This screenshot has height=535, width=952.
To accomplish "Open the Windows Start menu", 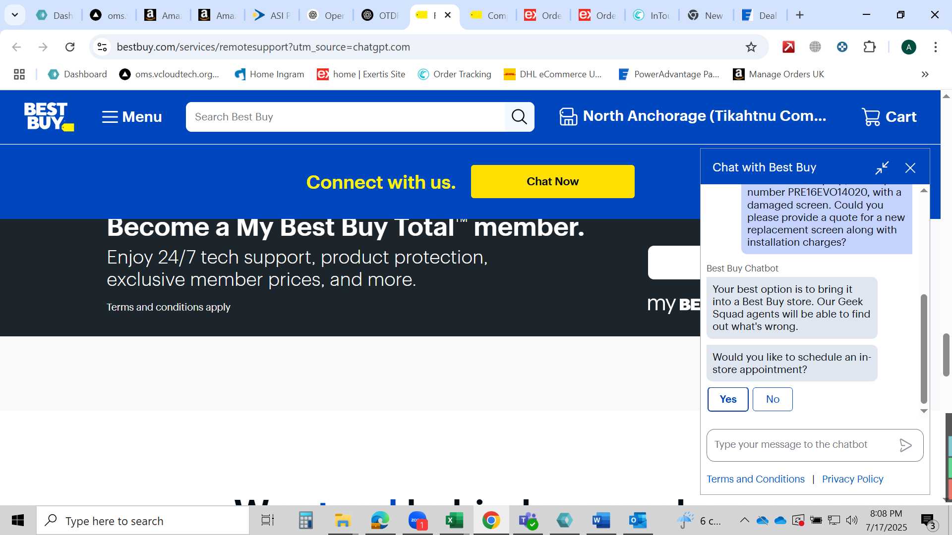I will pos(18,521).
